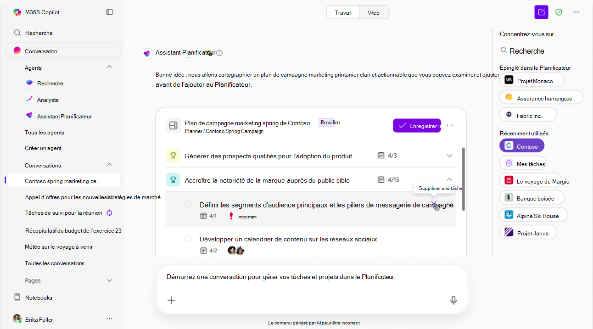This screenshot has width=593, height=329.
Task: Select Assurance humongous pinned plan
Action: [541, 97]
